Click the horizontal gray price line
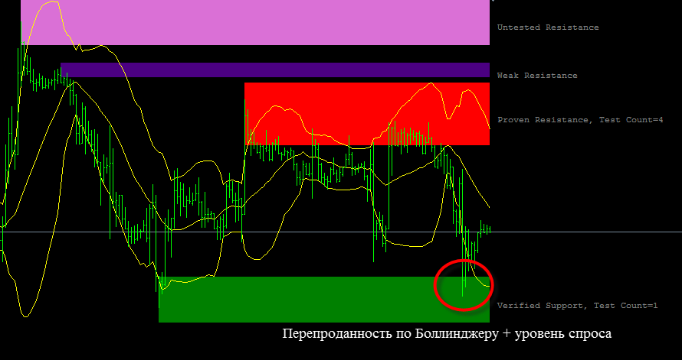This screenshot has width=682, height=360. point(341,232)
